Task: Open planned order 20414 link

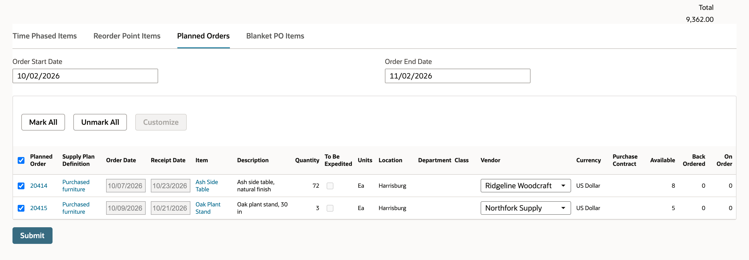Action: pyautogui.click(x=39, y=186)
